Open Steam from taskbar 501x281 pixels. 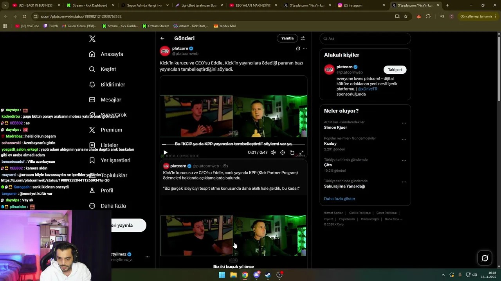268,275
